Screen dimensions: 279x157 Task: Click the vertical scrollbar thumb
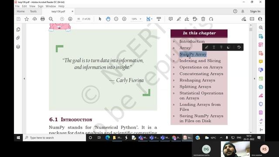(251, 29)
